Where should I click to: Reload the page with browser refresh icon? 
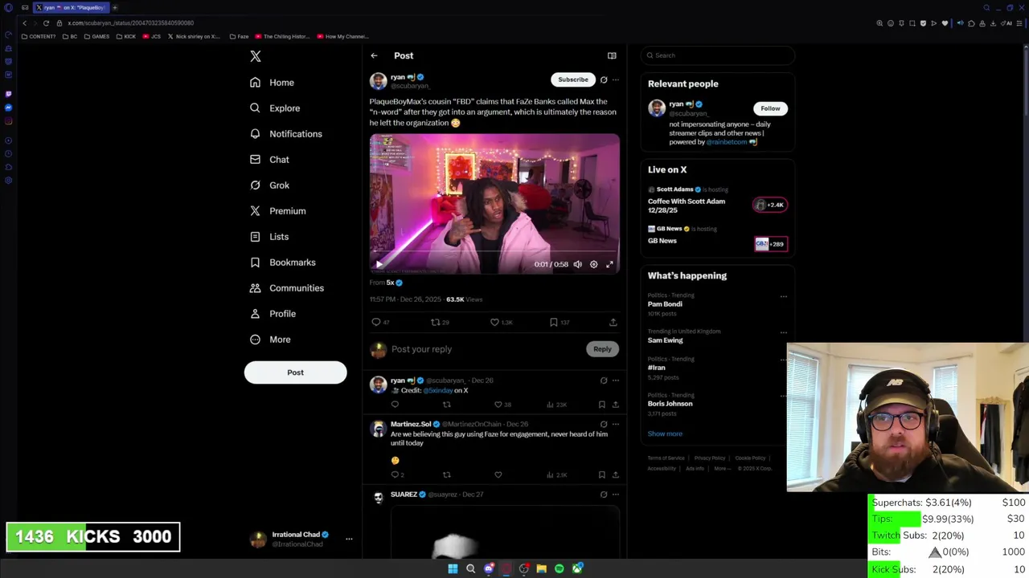click(46, 23)
